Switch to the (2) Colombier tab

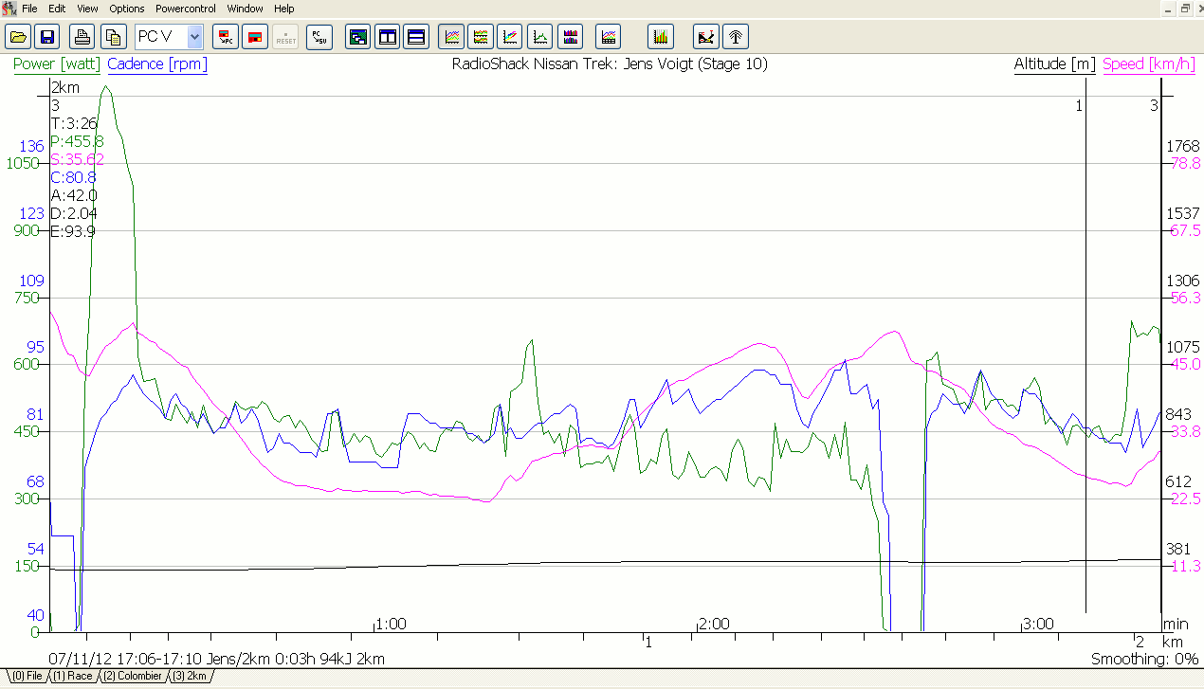click(x=132, y=676)
